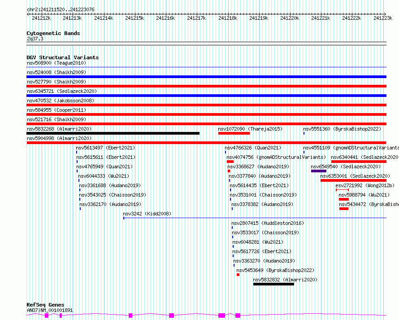This screenshot has width=399, height=320.
Task: Open the ANO7|NM_001001891 gene label
Action: [x=50, y=310]
